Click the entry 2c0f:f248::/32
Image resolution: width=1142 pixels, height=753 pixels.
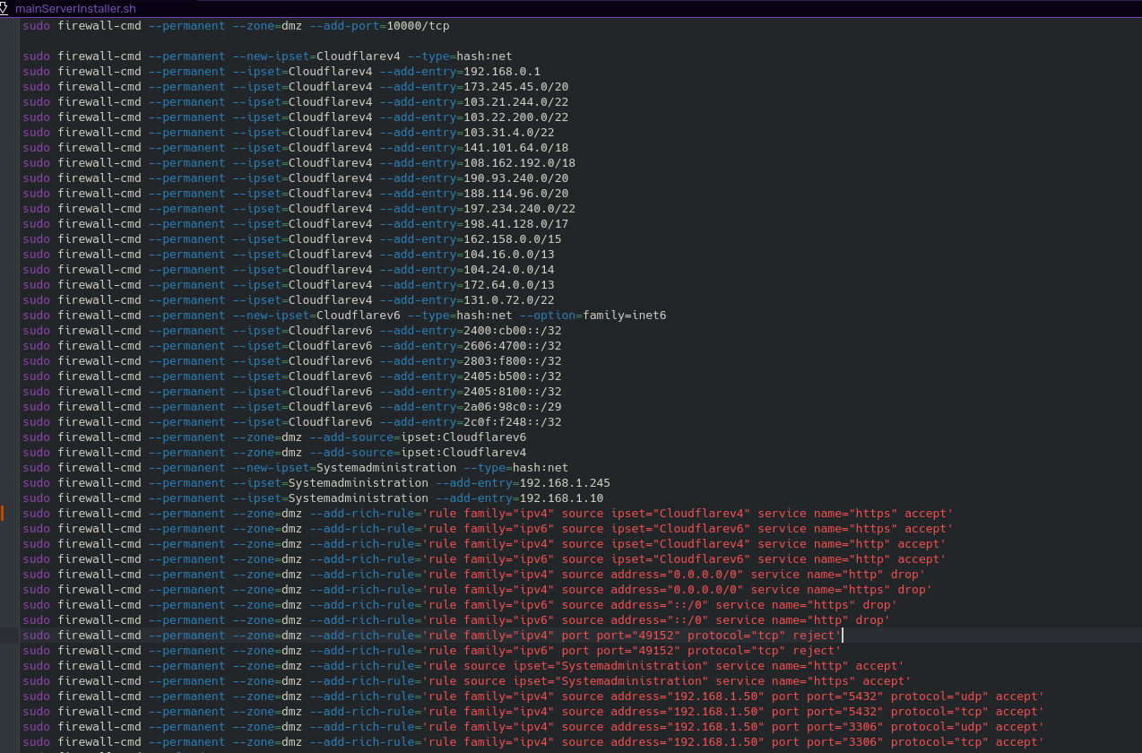click(513, 421)
